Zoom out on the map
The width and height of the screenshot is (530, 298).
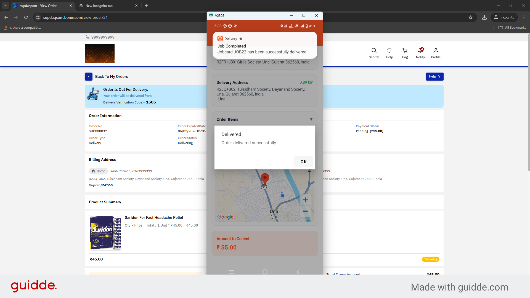point(305,211)
